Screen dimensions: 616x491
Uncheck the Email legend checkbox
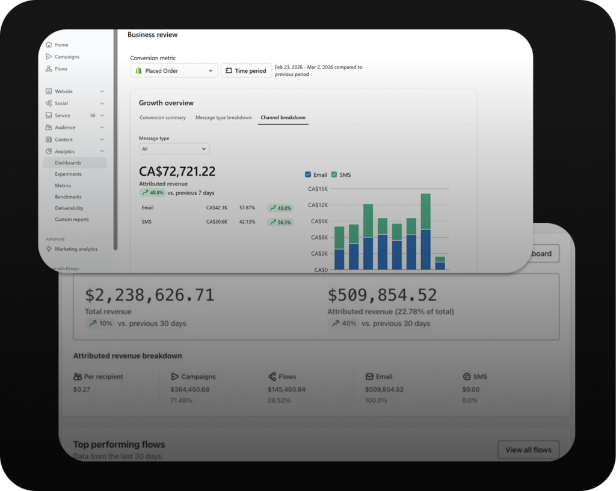pyautogui.click(x=309, y=175)
